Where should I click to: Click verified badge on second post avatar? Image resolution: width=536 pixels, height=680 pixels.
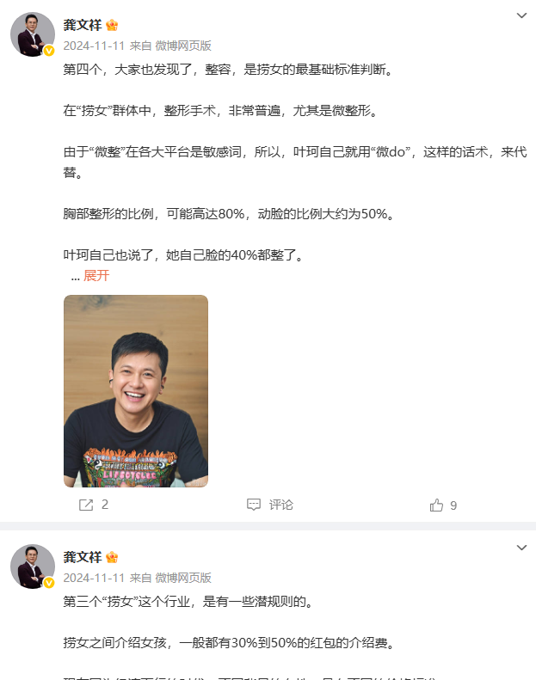tap(49, 583)
